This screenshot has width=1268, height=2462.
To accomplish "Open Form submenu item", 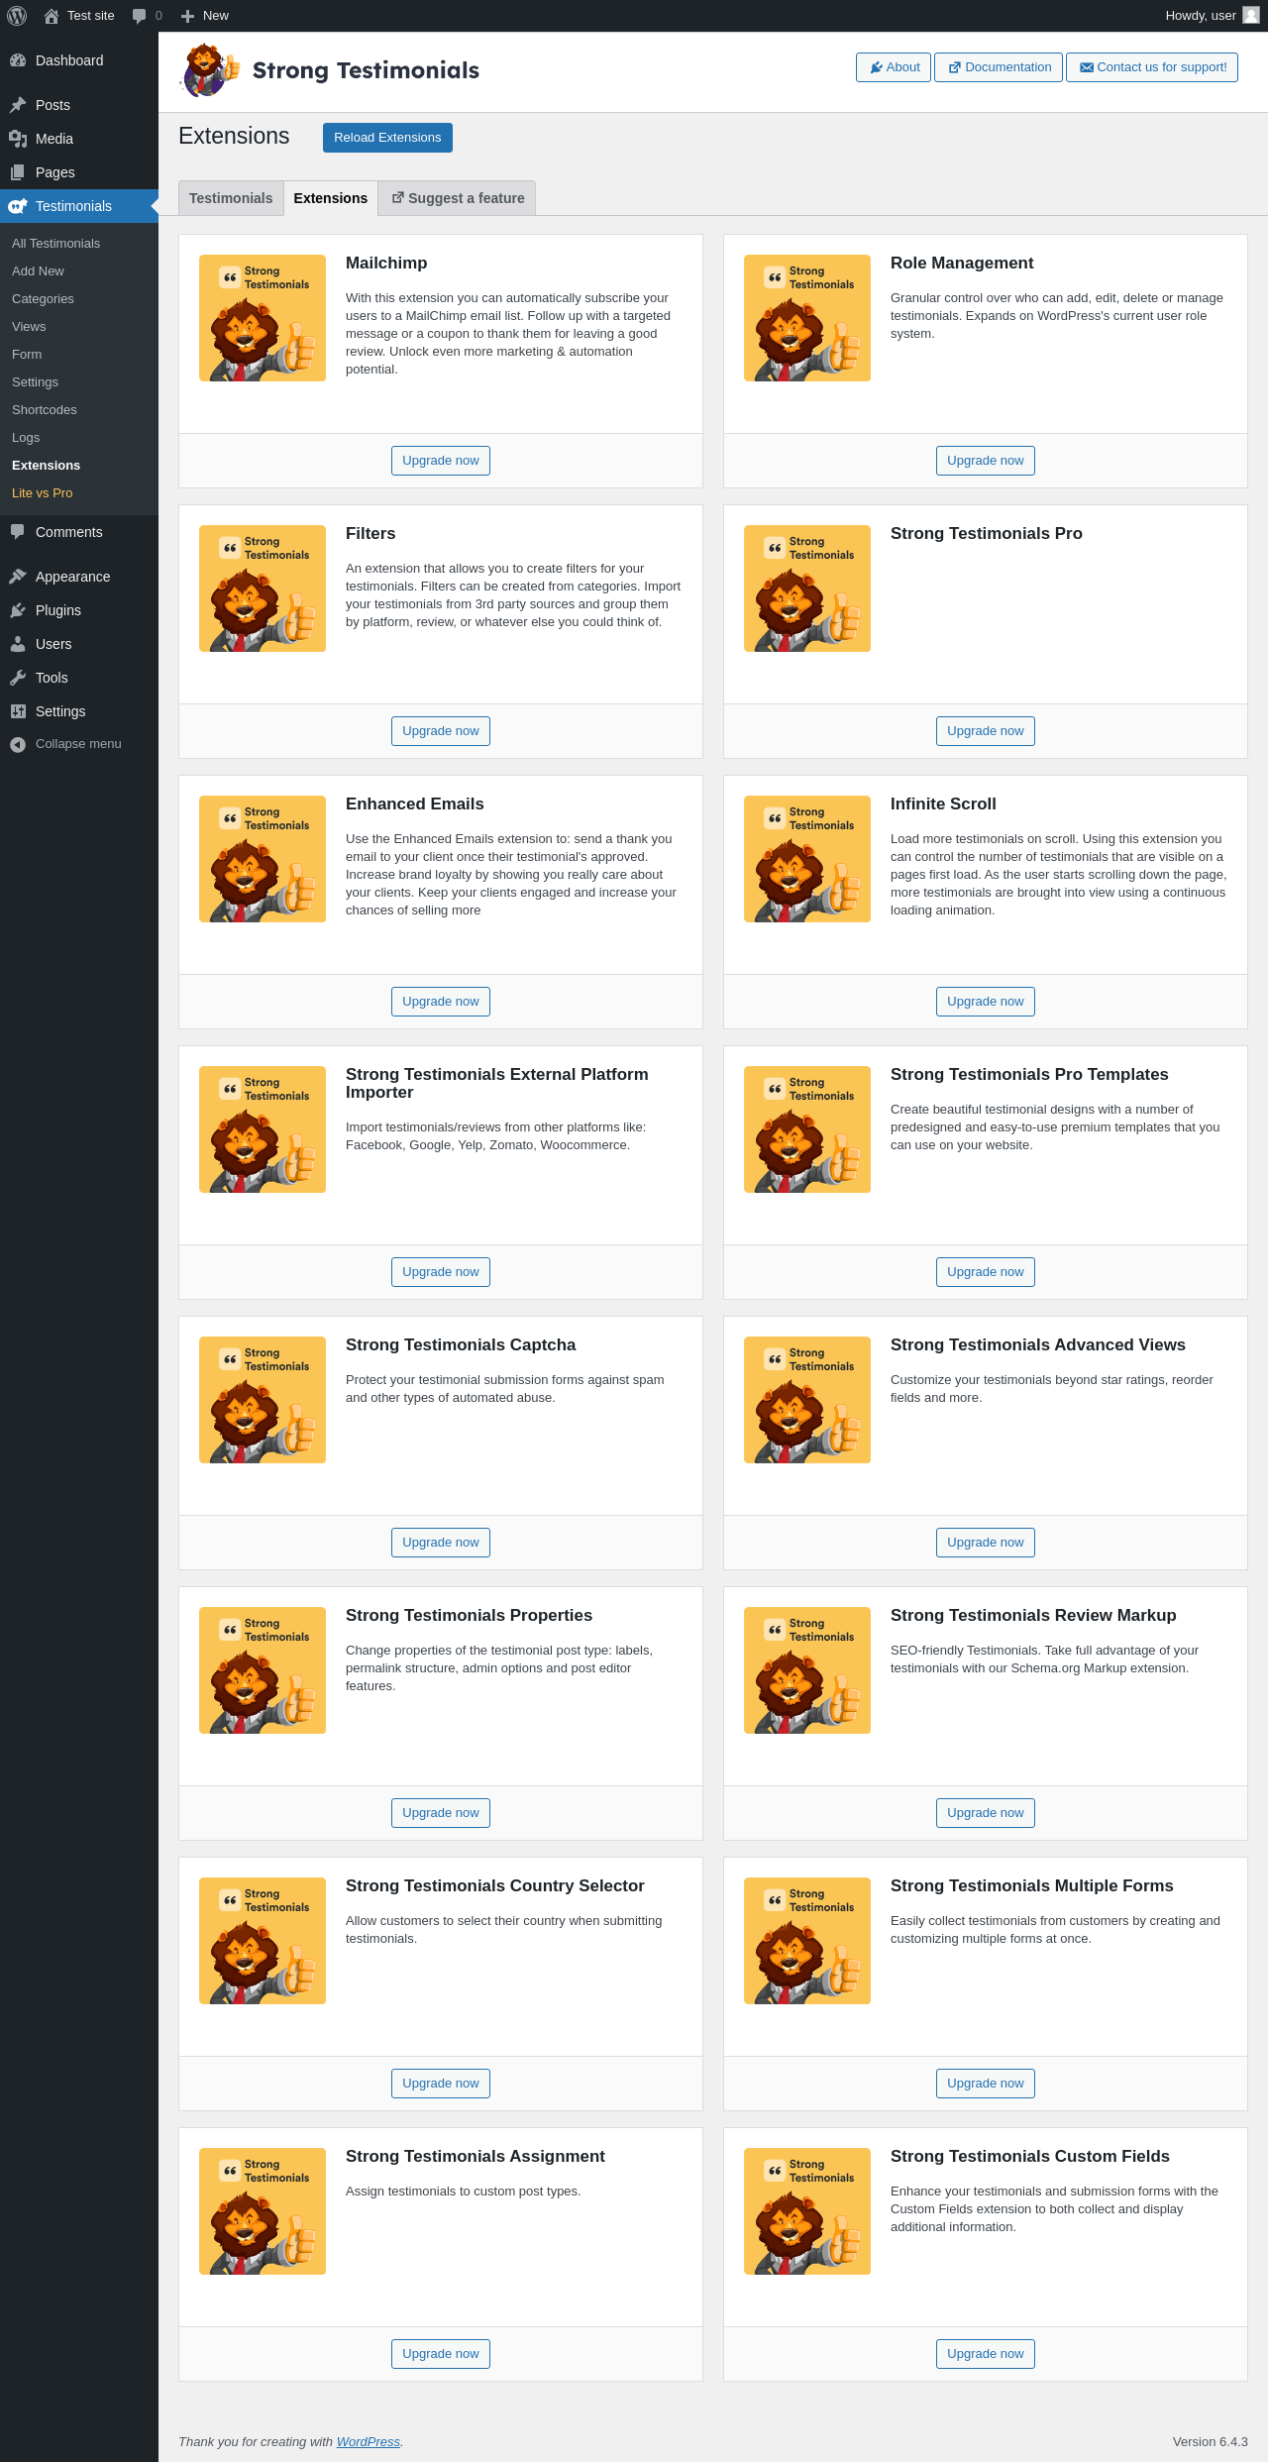I will 79,355.
